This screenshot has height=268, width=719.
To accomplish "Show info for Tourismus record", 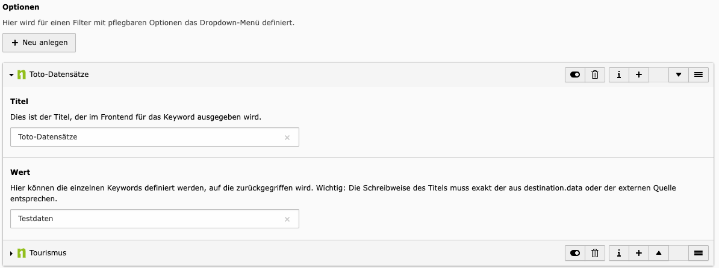I will (x=619, y=254).
